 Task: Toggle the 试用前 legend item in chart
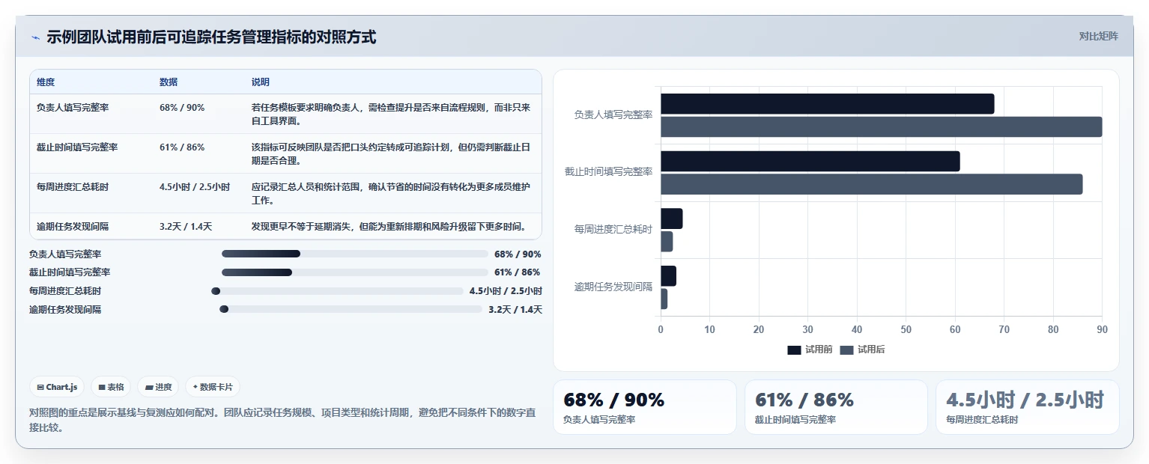tap(810, 349)
